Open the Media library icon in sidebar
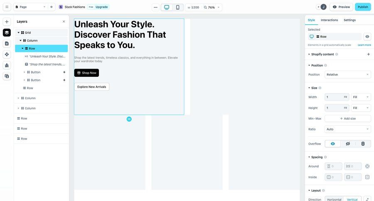 click(7, 76)
